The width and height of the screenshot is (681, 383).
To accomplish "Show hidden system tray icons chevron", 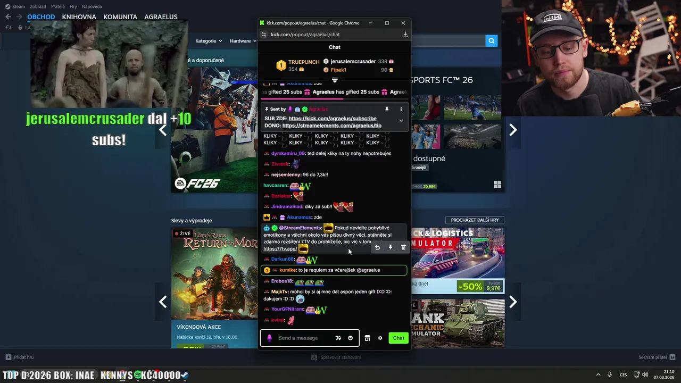I will tap(598, 374).
